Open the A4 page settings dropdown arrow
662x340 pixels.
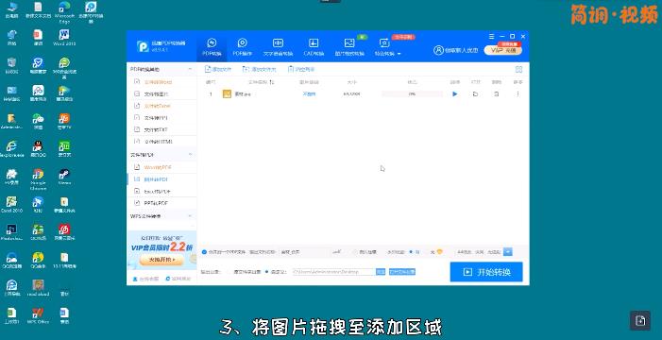point(508,252)
